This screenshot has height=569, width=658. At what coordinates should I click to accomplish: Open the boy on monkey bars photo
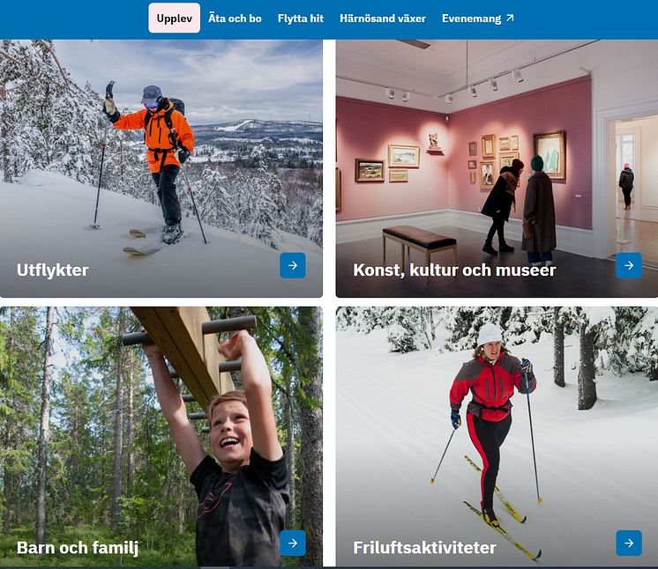[x=161, y=437]
